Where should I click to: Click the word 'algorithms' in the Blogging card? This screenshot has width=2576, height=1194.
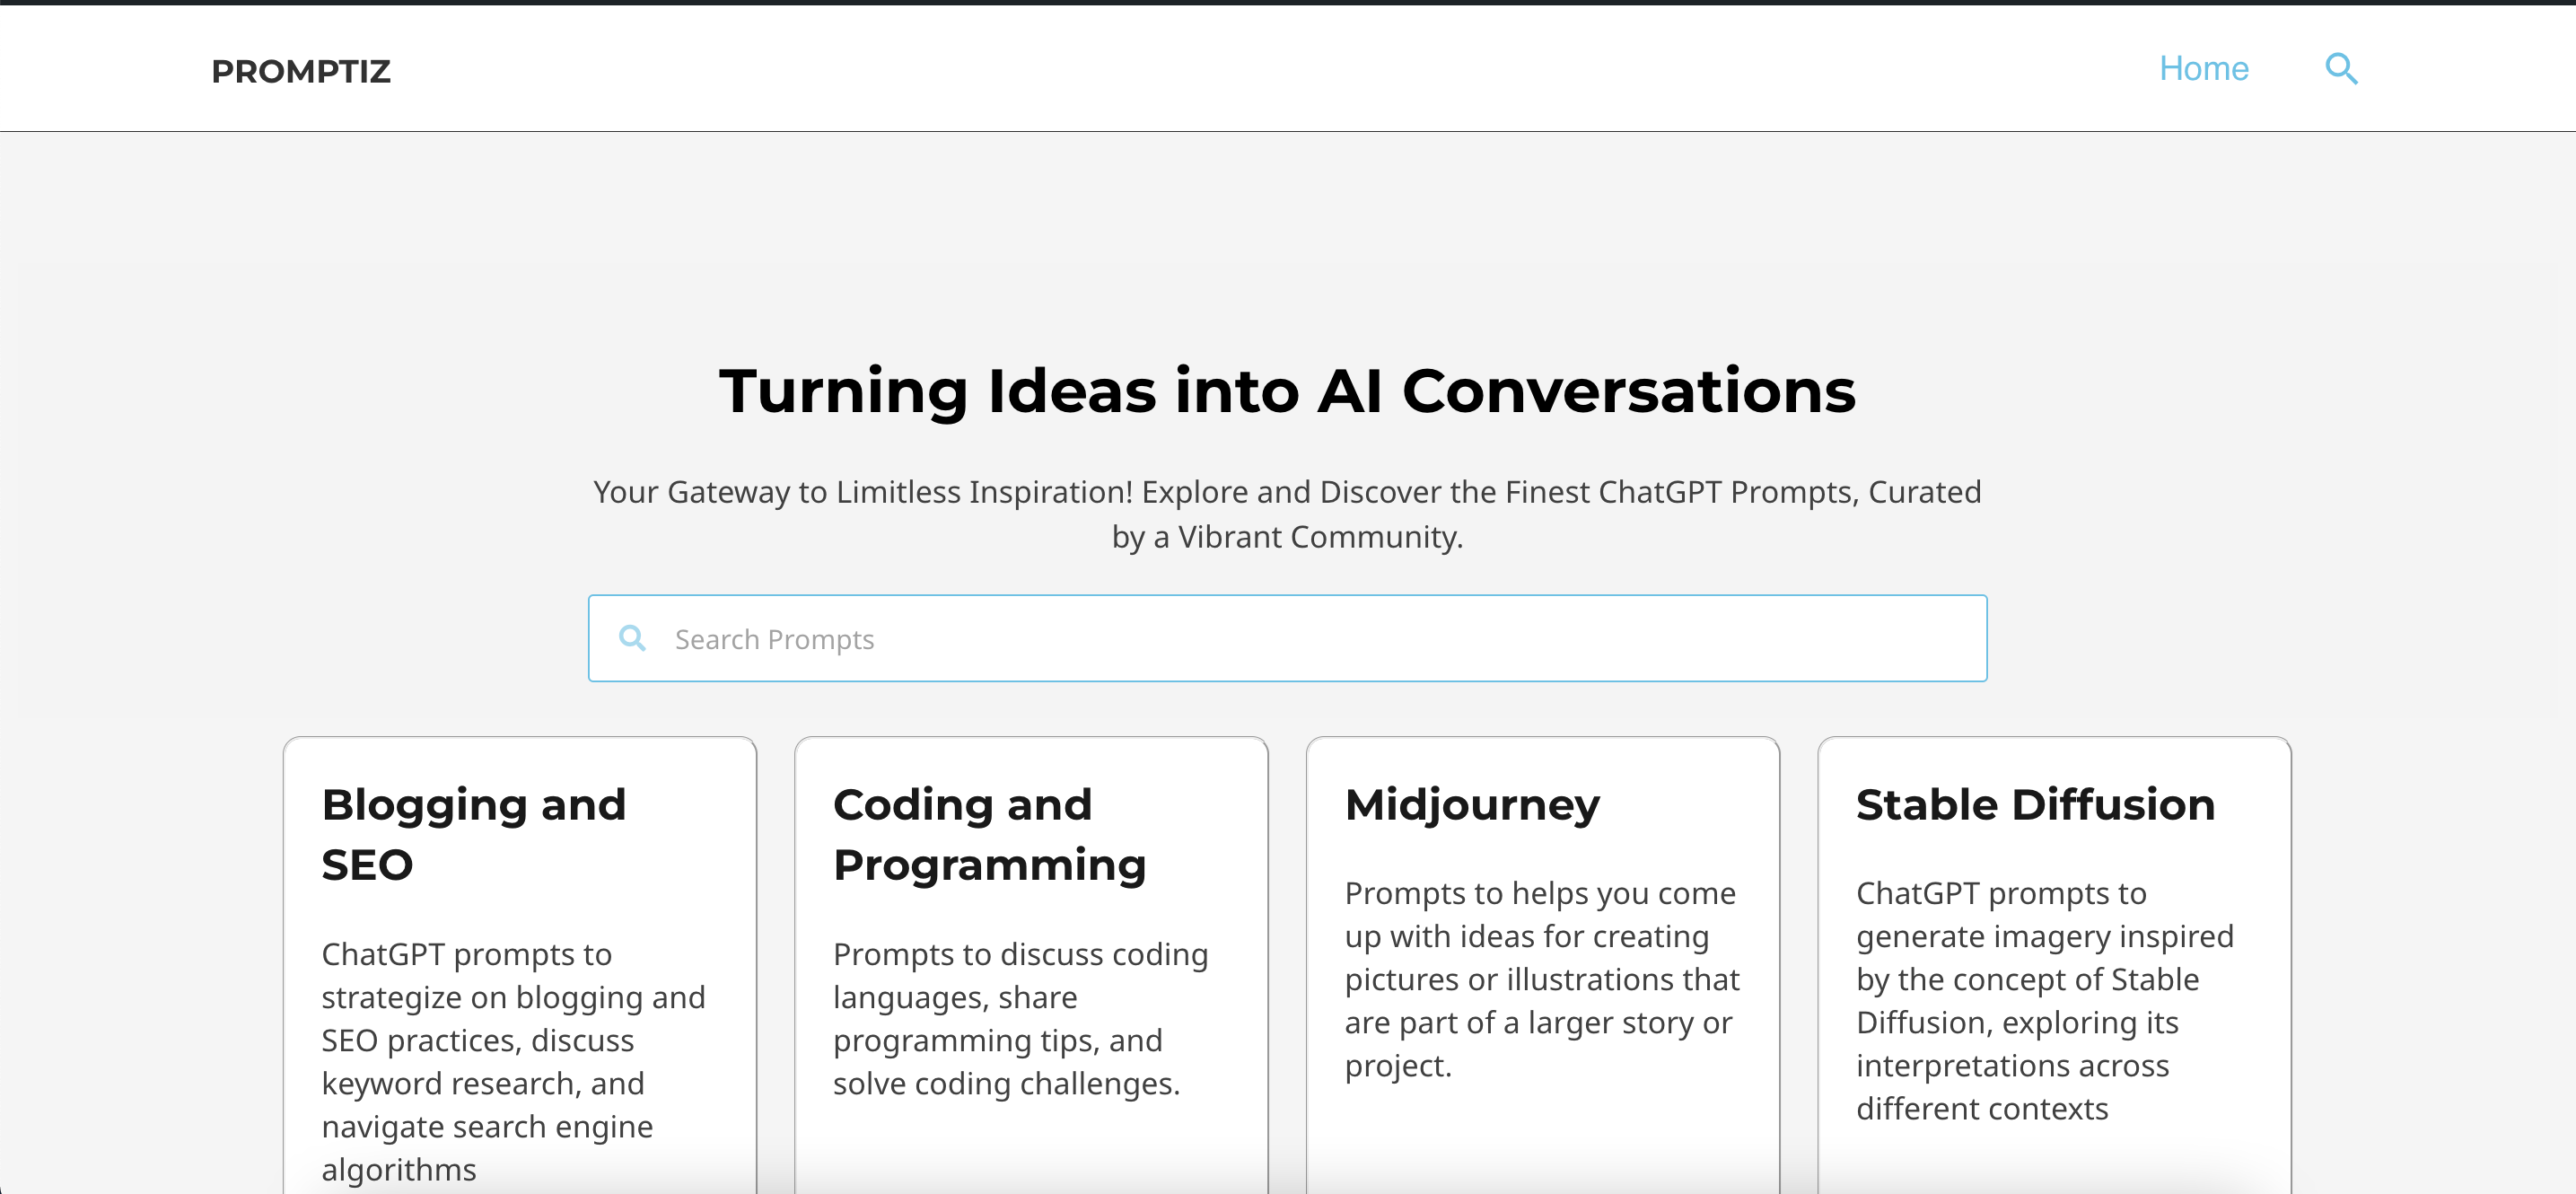pyautogui.click(x=399, y=1169)
